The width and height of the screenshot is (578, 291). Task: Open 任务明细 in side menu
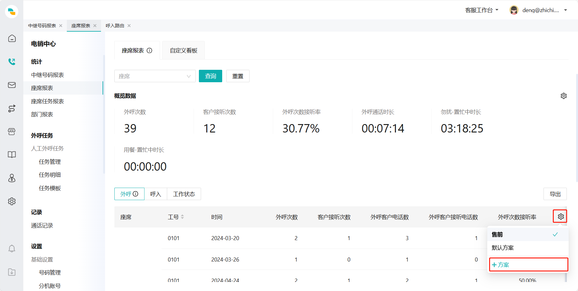[x=50, y=175]
